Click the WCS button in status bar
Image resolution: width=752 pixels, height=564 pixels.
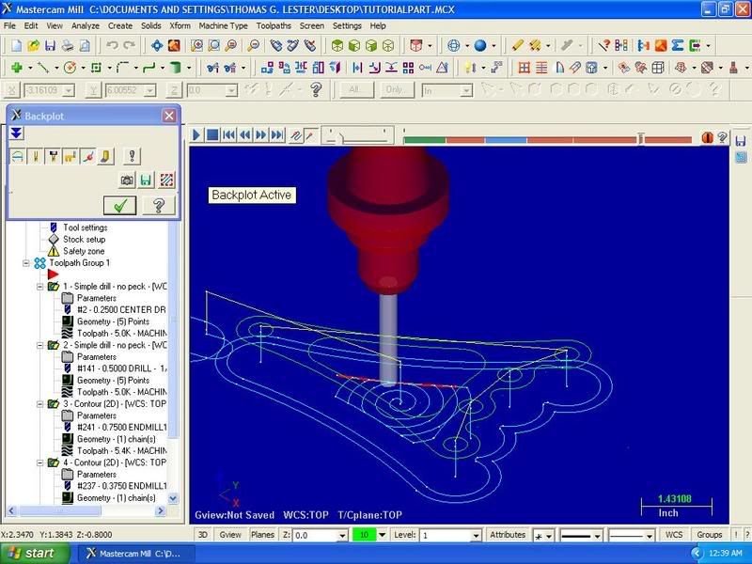coord(674,535)
